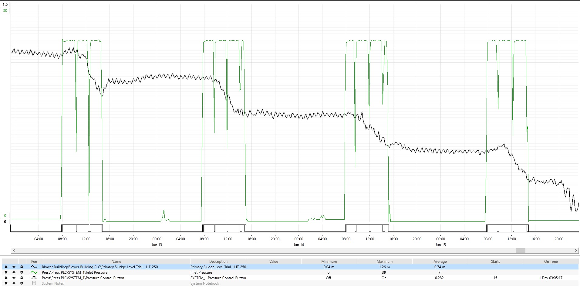Sort by the Name column header
Screen dimensions: 580x288
click(x=116, y=262)
